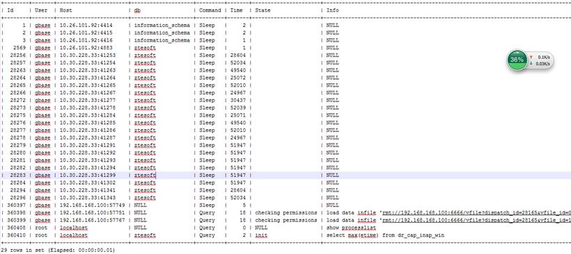Select host 192.168.168.100:57749
Image resolution: width=571 pixels, height=254 pixels.
click(92, 205)
